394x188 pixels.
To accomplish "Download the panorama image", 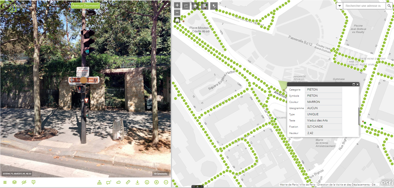I will click(137, 182).
